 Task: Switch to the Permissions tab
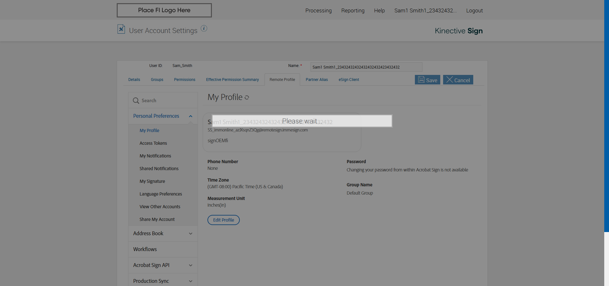tap(185, 80)
